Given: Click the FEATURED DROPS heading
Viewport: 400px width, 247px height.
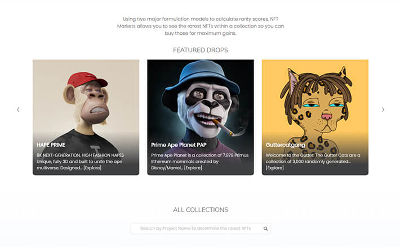Looking at the screenshot, I should (x=200, y=50).
